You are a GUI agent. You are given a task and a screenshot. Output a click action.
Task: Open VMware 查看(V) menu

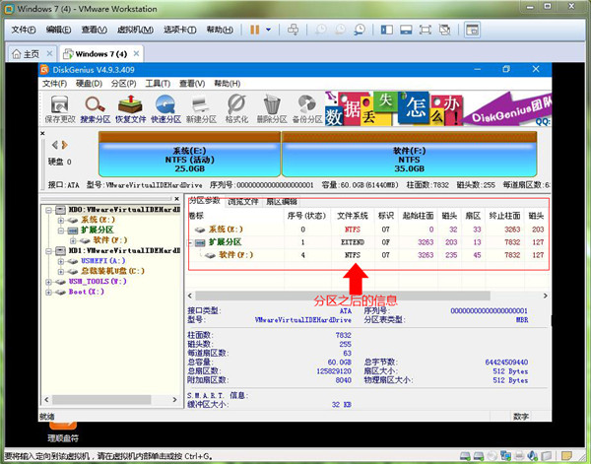[95, 30]
